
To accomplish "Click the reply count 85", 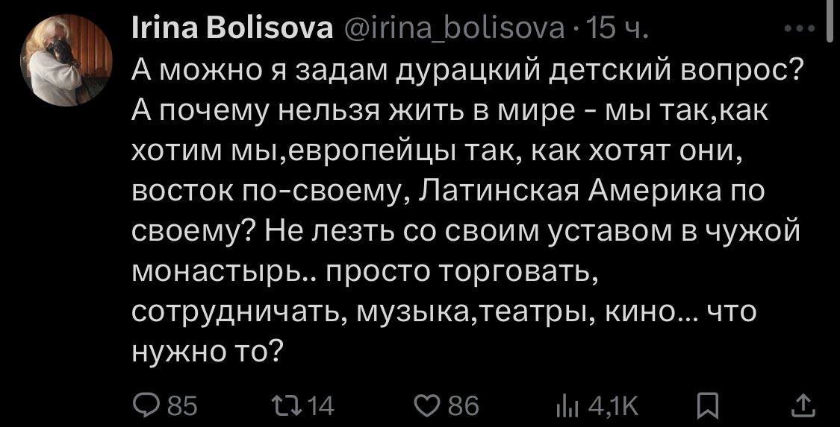I will pyautogui.click(x=182, y=406).
